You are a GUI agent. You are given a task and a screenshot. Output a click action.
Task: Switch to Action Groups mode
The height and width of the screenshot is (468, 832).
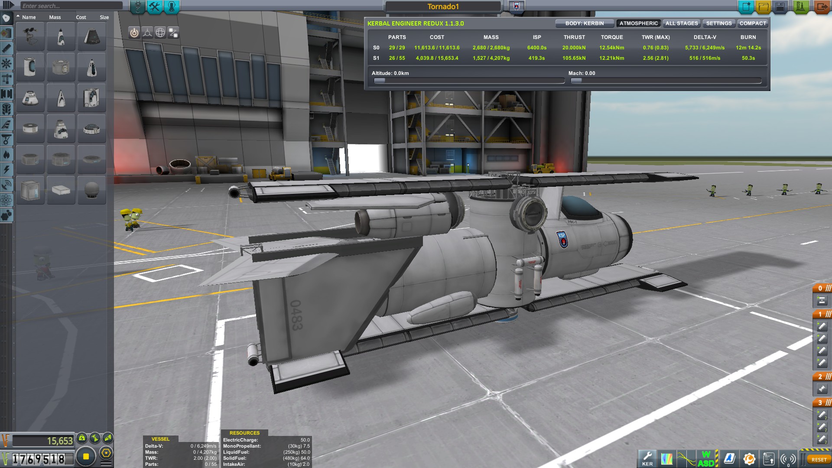pos(154,6)
